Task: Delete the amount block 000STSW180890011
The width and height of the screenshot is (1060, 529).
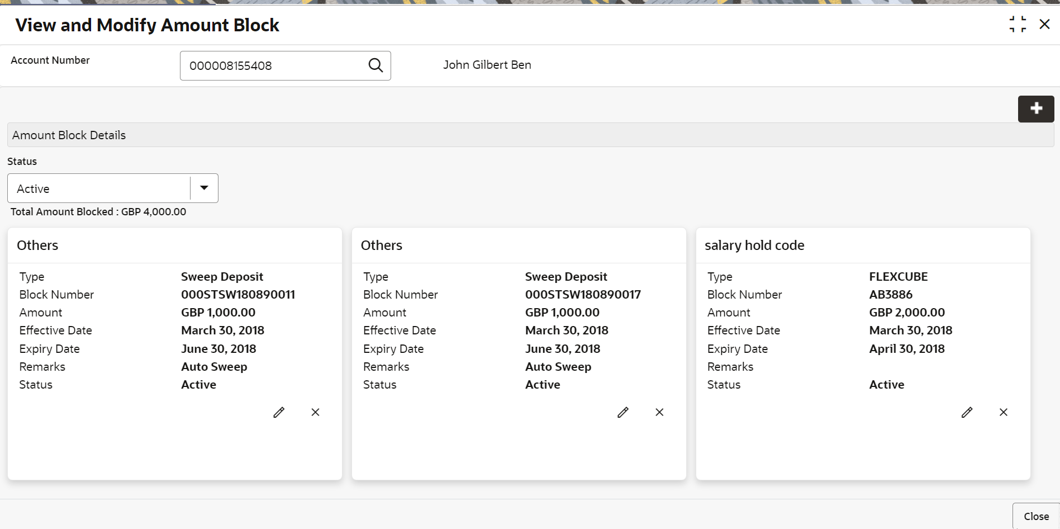Action: click(x=315, y=413)
